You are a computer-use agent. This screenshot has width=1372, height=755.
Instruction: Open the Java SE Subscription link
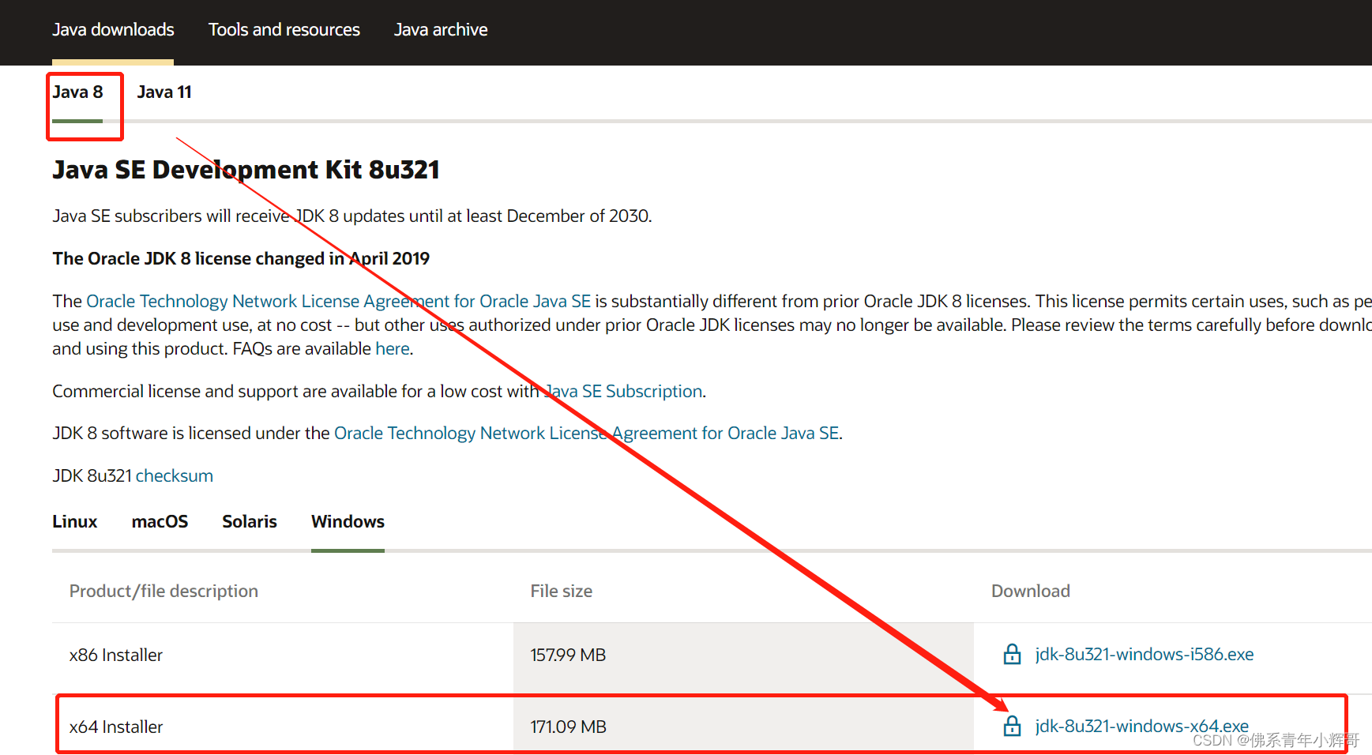(x=624, y=392)
